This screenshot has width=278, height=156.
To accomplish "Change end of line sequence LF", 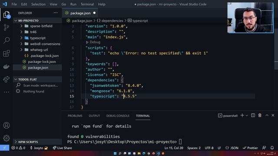I will pyautogui.click(x=219, y=148).
